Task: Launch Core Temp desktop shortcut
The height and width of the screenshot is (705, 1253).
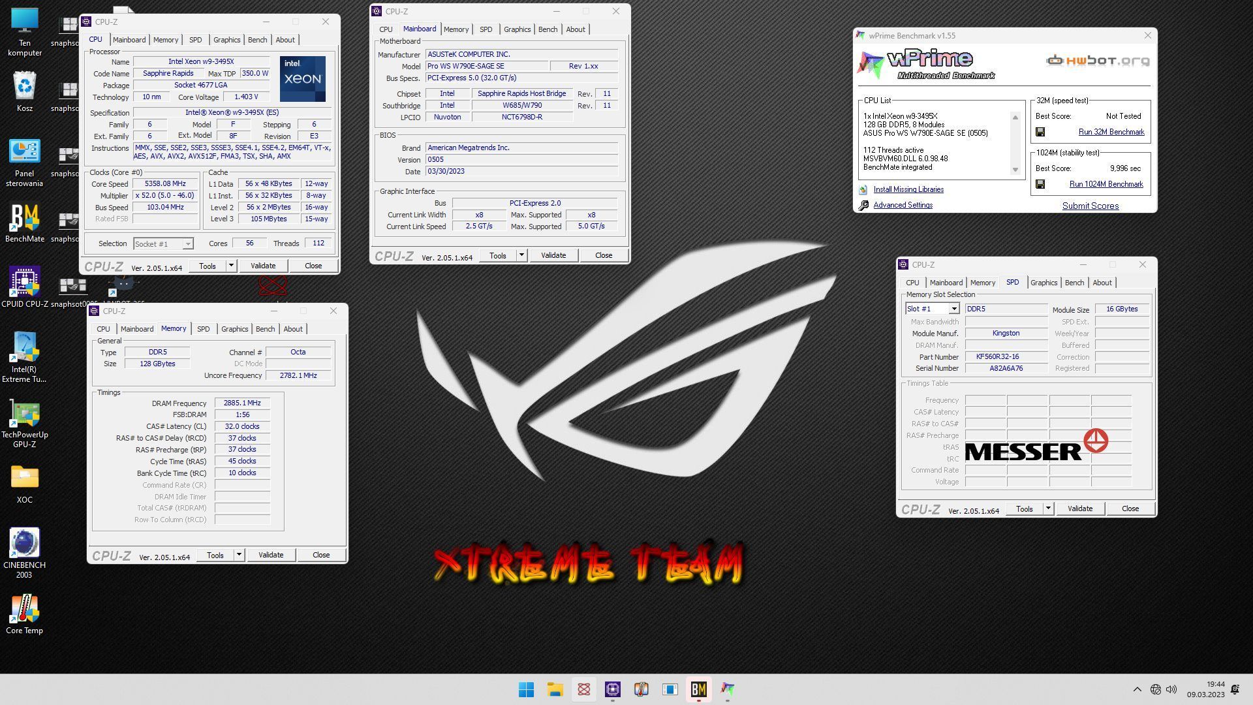Action: pos(25,614)
